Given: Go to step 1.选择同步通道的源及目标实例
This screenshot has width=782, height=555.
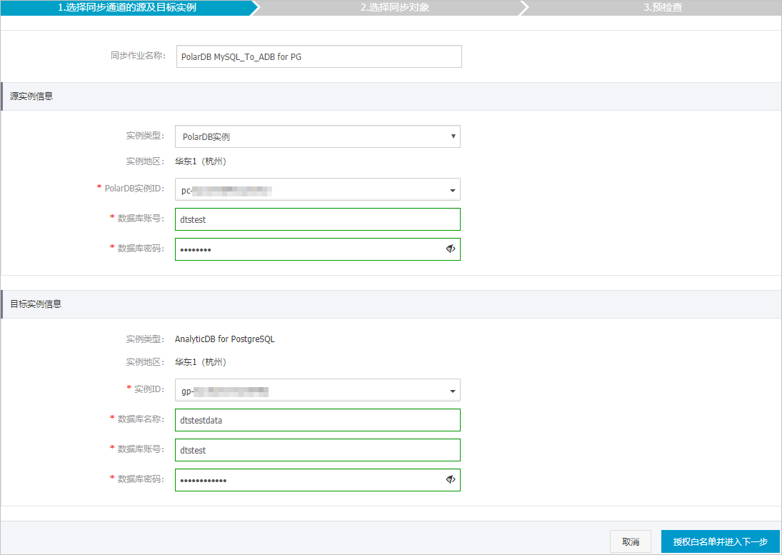Looking at the screenshot, I should (x=127, y=7).
